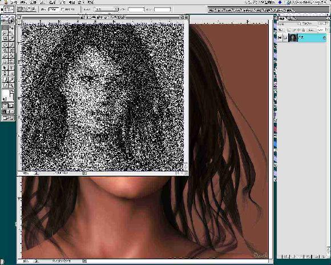Select the History Brush tool

[11, 50]
